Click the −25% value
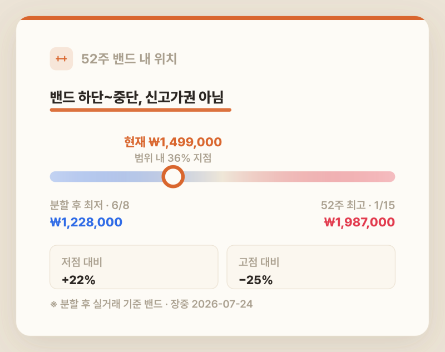The width and height of the screenshot is (445, 352). coord(256,280)
